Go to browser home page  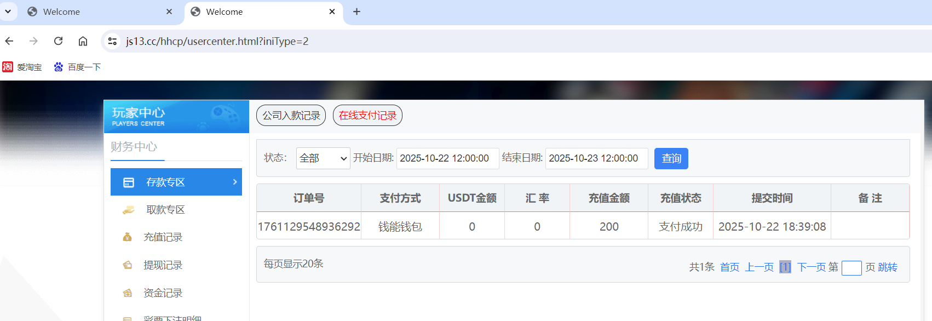tap(83, 41)
